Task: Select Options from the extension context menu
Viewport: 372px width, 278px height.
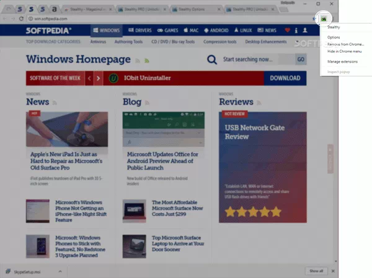Action: [x=334, y=37]
